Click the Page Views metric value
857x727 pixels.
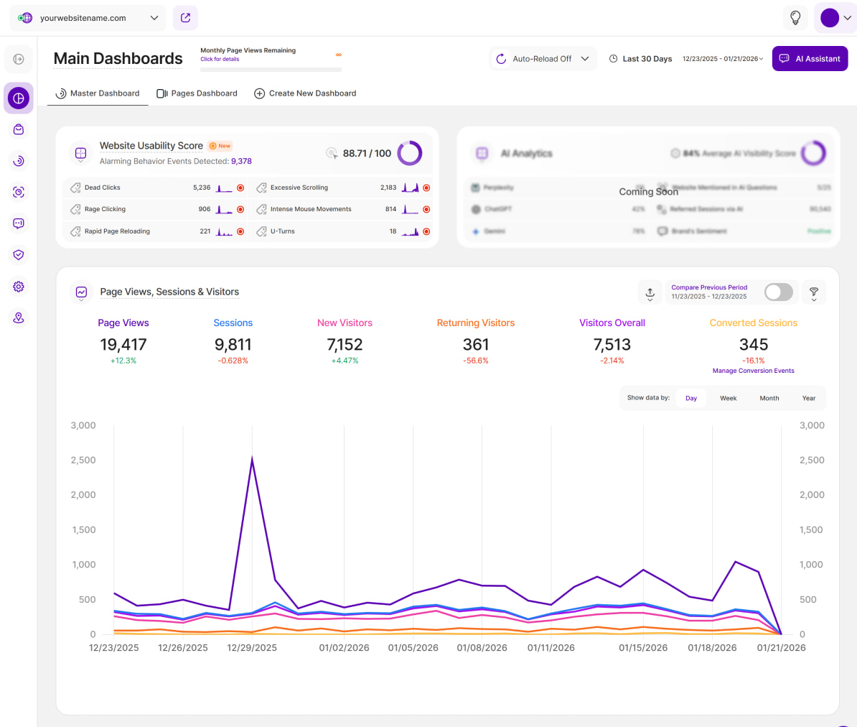coord(123,345)
